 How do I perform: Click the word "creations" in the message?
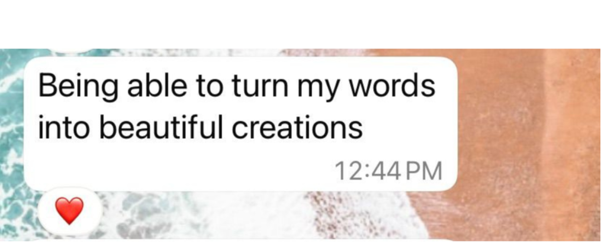(x=296, y=126)
